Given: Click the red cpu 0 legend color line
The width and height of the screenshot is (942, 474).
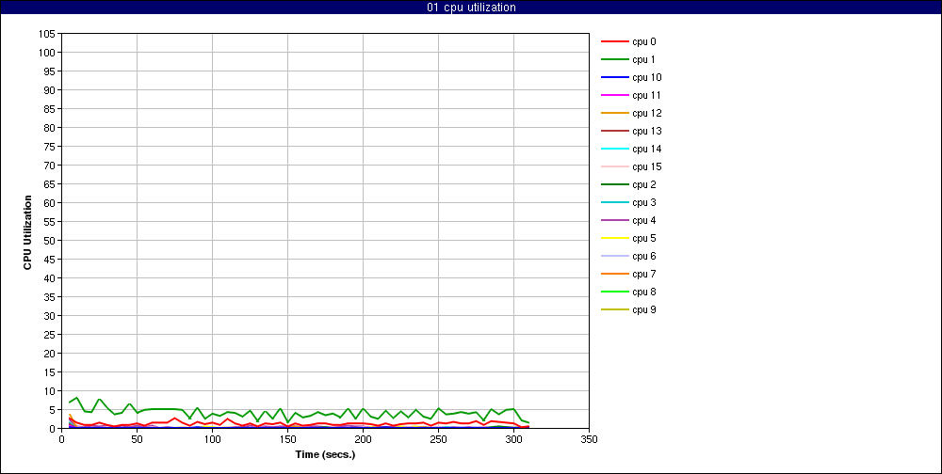Looking at the screenshot, I should coord(615,42).
